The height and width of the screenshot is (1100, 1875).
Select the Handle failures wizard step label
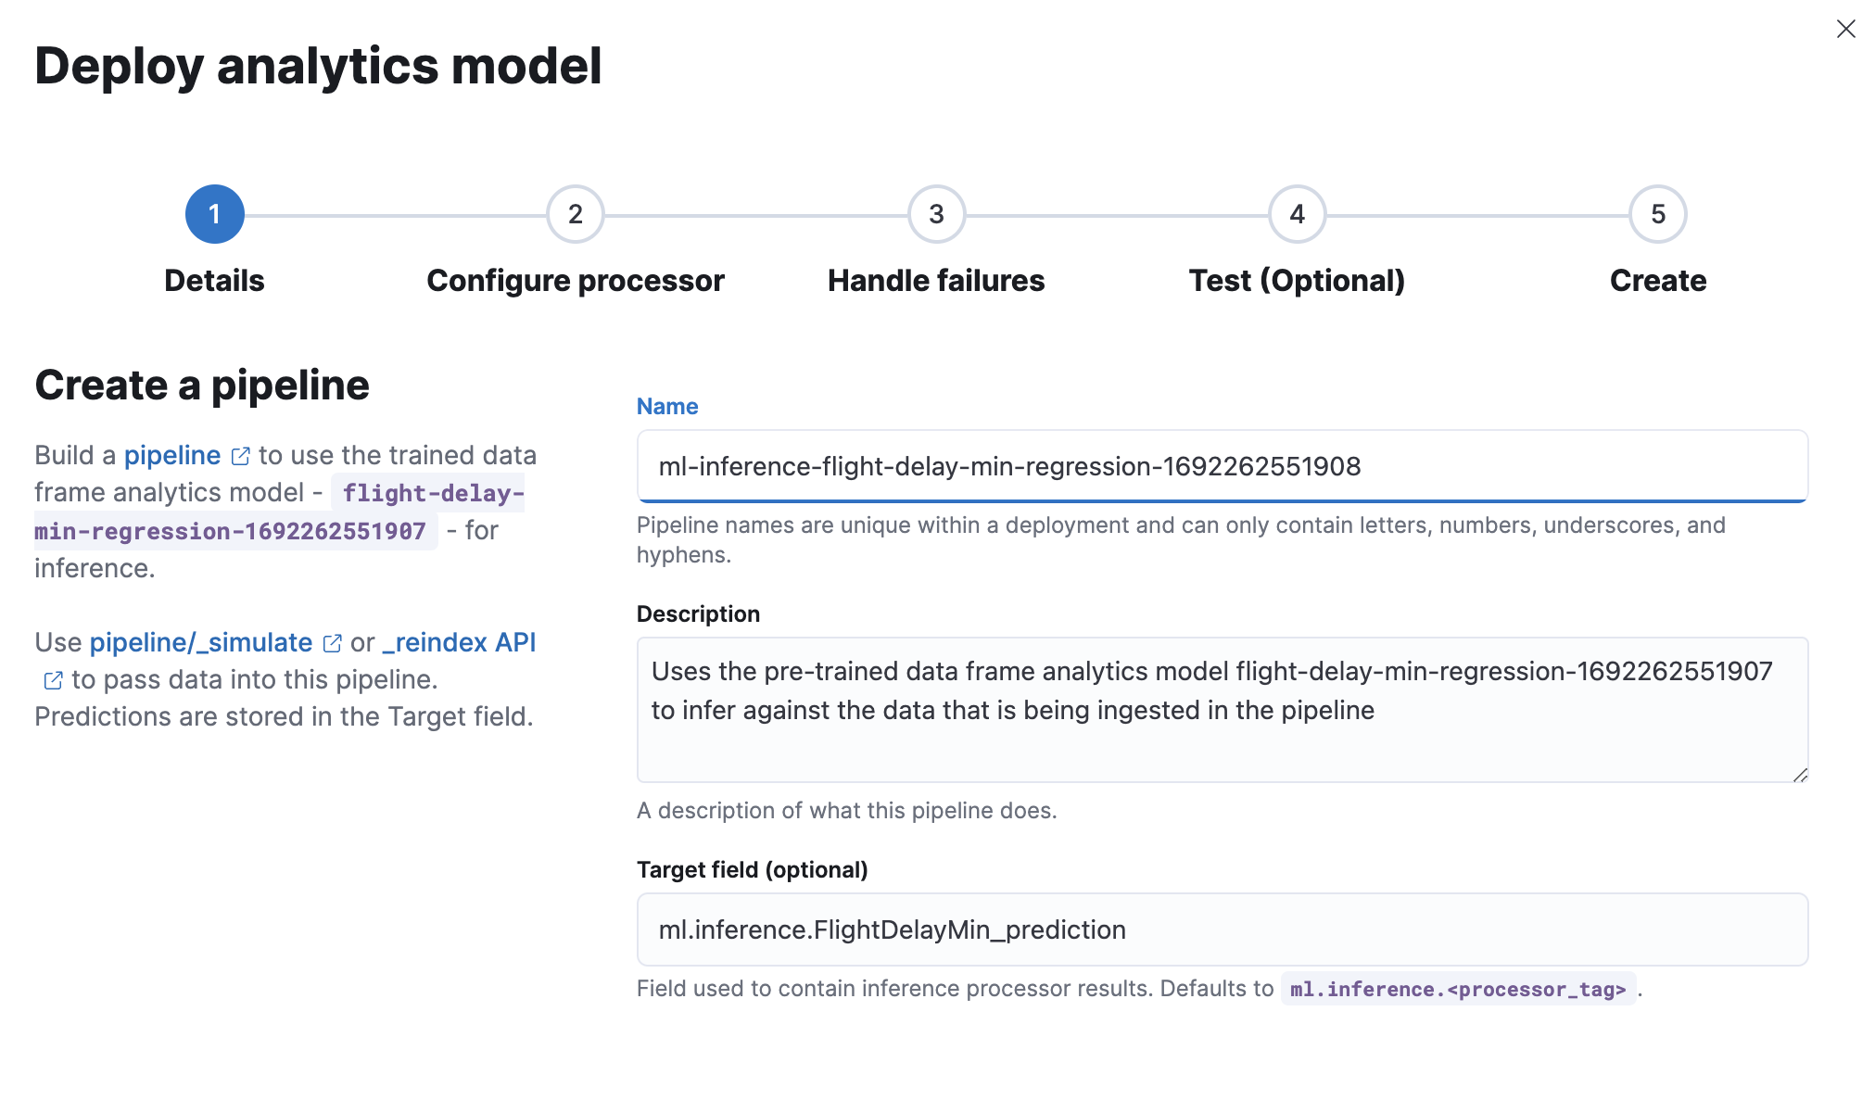pyautogui.click(x=935, y=280)
